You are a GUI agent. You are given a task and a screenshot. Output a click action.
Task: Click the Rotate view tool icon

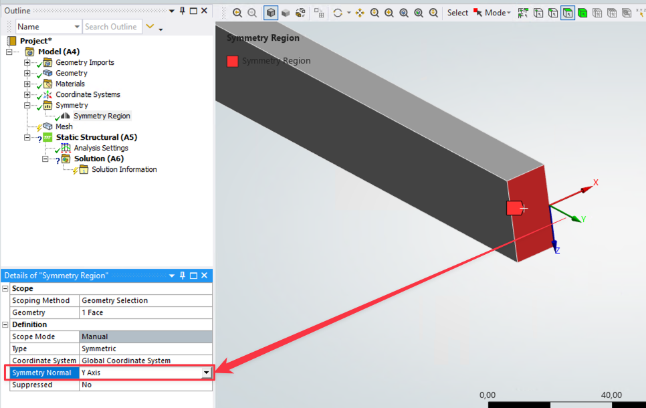pos(338,13)
